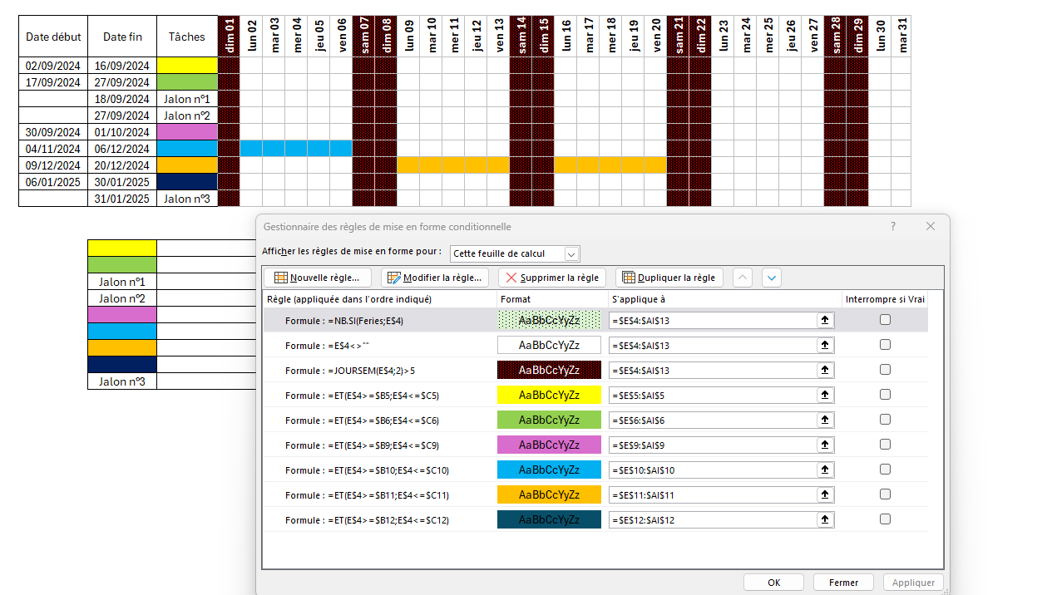The height and width of the screenshot is (595, 1047).
Task: Click range selector icon for E$4<>"" rule
Action: [x=825, y=345]
